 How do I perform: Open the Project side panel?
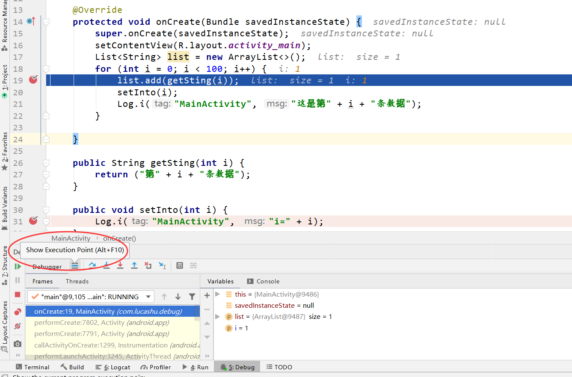tap(5, 81)
